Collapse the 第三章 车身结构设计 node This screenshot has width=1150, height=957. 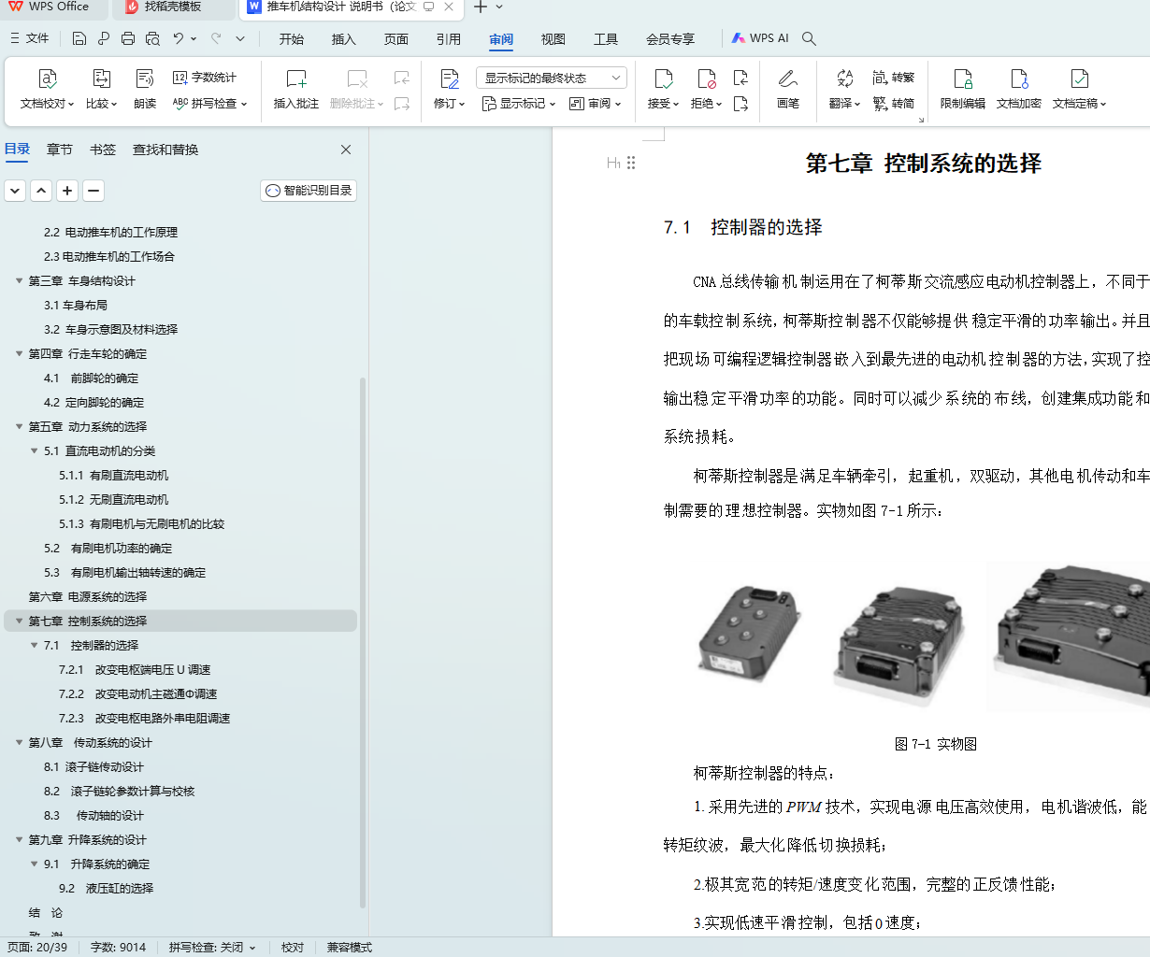(19, 281)
